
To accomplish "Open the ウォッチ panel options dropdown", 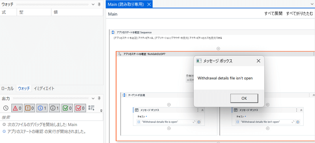I will (93, 4).
